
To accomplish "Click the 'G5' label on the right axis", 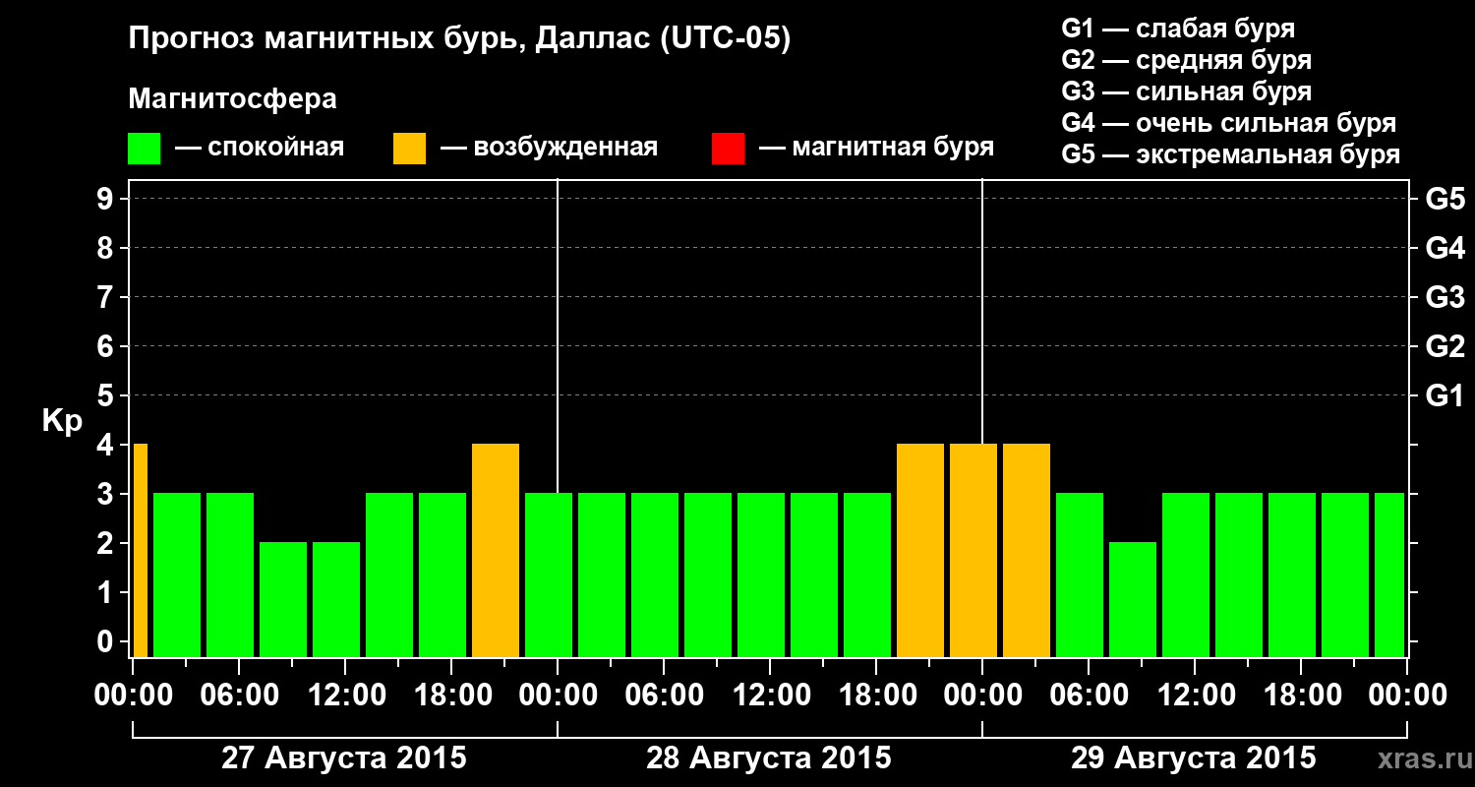I will coord(1445,199).
